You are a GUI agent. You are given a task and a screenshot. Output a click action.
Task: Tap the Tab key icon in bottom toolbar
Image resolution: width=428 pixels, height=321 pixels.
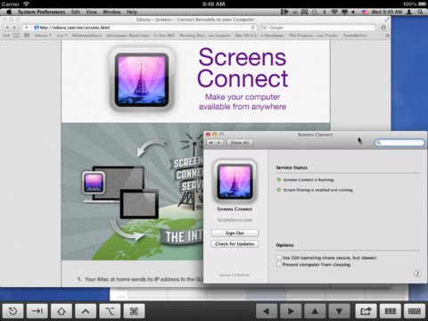pyautogui.click(x=37, y=311)
